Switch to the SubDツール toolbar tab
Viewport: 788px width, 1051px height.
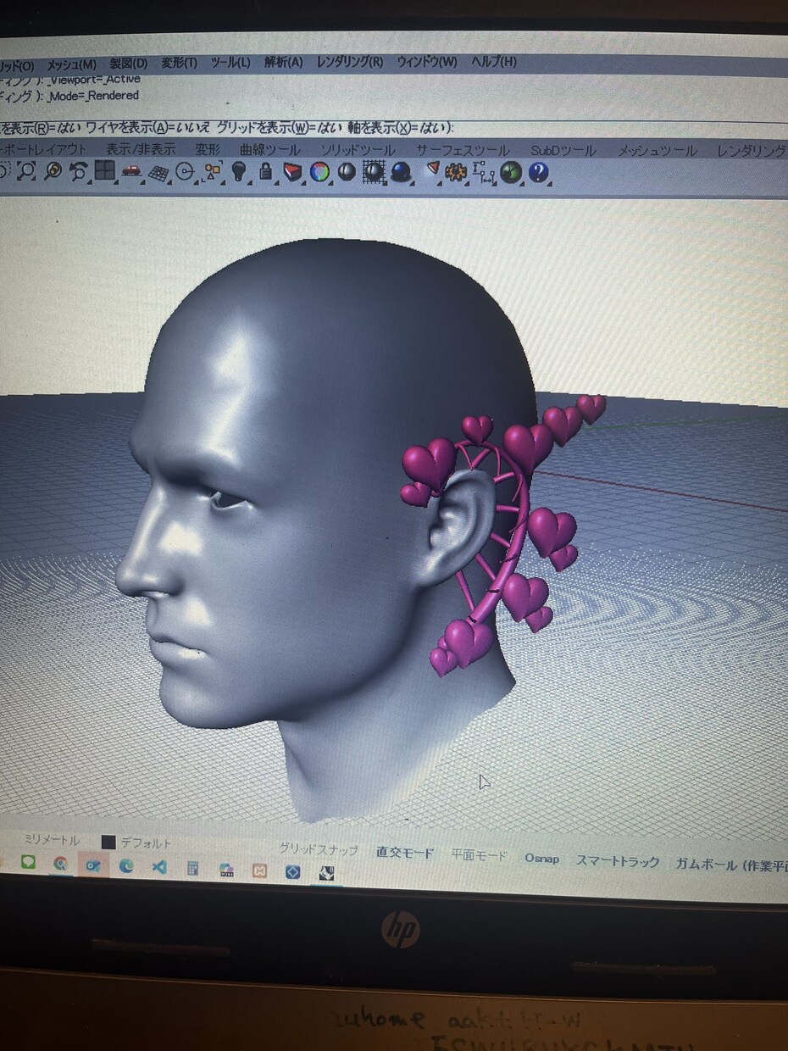pos(563,151)
